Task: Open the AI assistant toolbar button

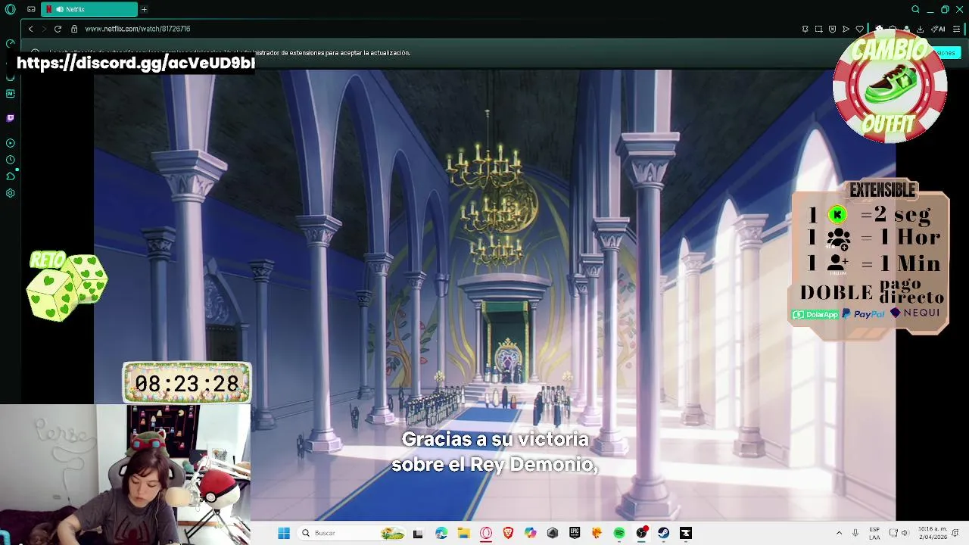Action: 939,29
